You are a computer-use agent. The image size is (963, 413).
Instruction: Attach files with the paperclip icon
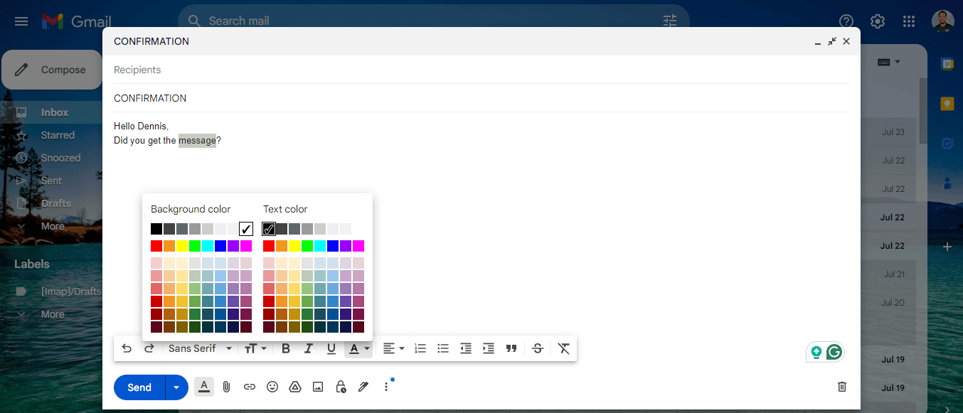tap(226, 387)
